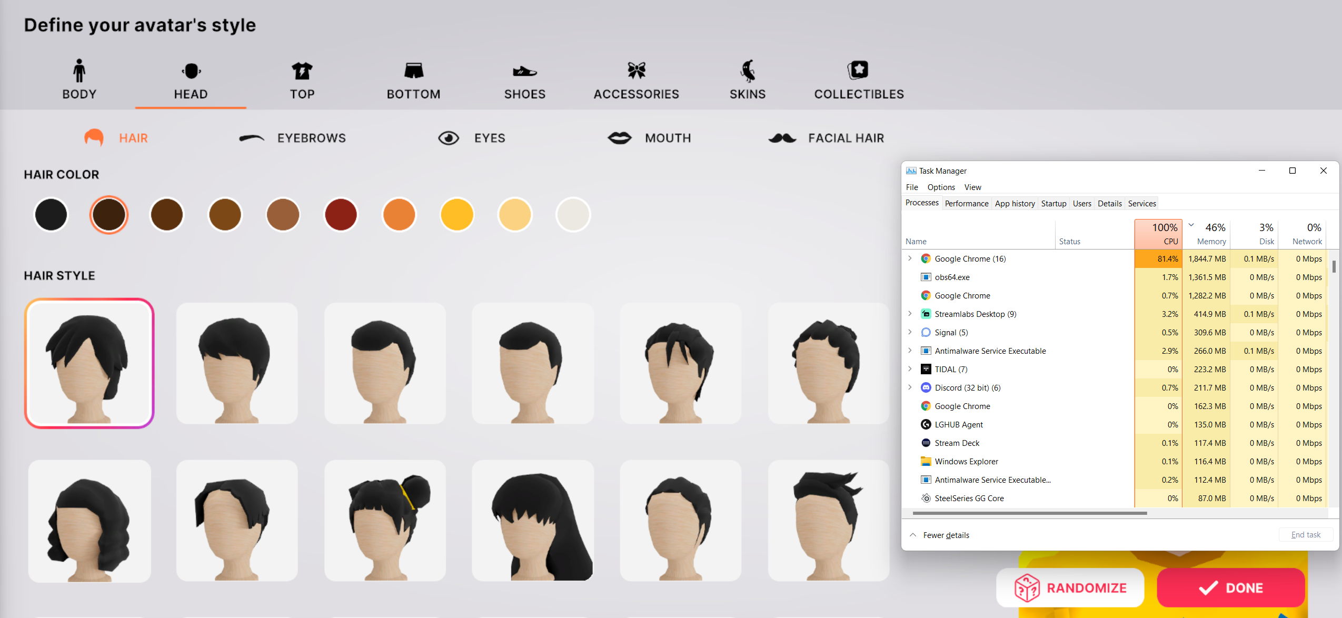Expand the Streamlabs Desktop (9) group
Viewport: 1342px width, 618px height.
910,314
